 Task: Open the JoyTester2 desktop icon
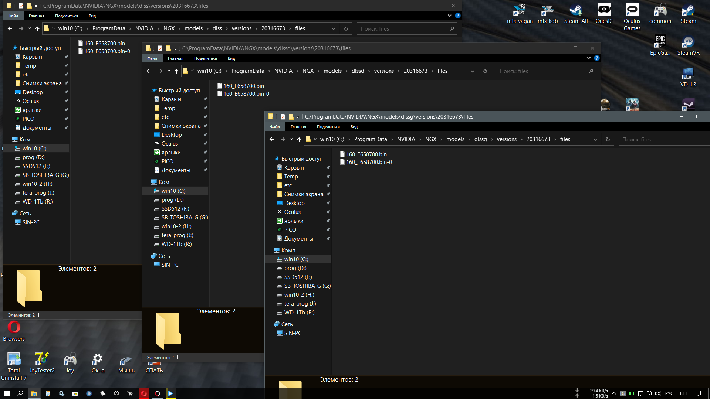[42, 363]
